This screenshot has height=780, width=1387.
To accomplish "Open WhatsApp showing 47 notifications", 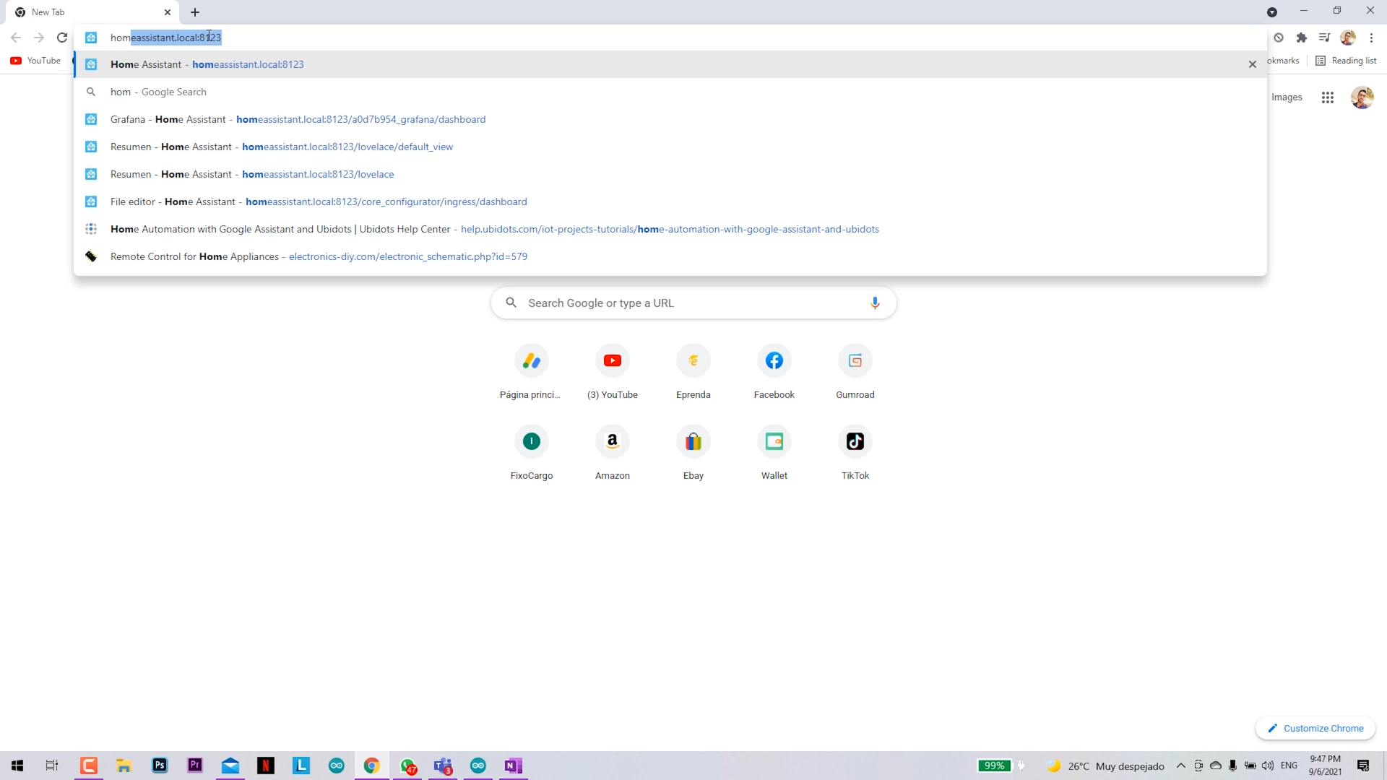I will tap(407, 766).
